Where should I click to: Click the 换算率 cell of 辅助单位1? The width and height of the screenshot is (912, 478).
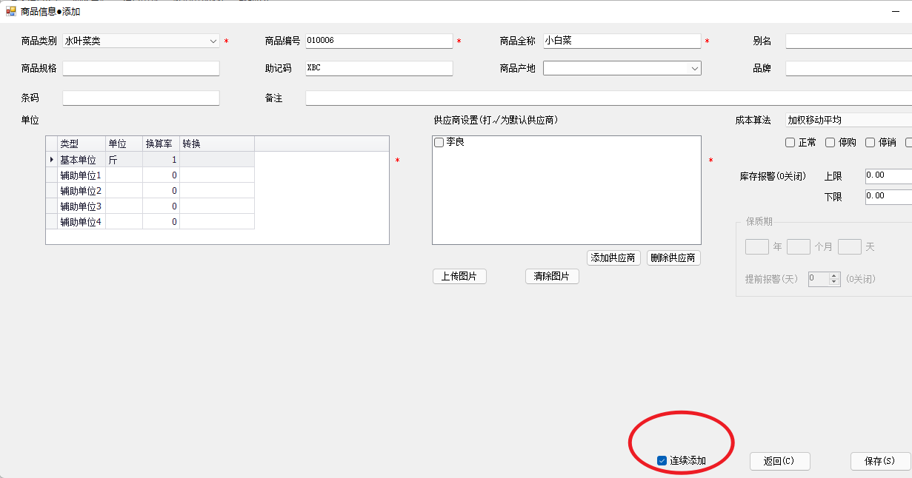tap(161, 175)
